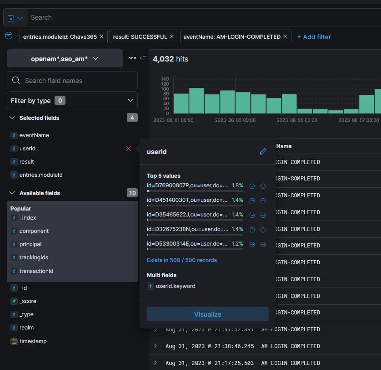Edit the userId field pencil icon
This screenshot has height=370, width=381.
point(263,151)
